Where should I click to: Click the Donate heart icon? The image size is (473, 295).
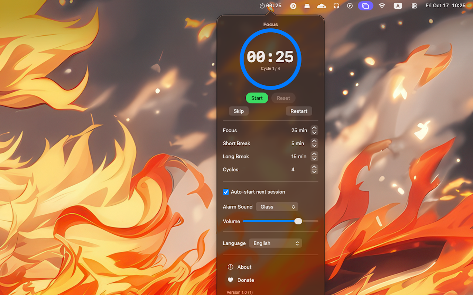click(231, 280)
